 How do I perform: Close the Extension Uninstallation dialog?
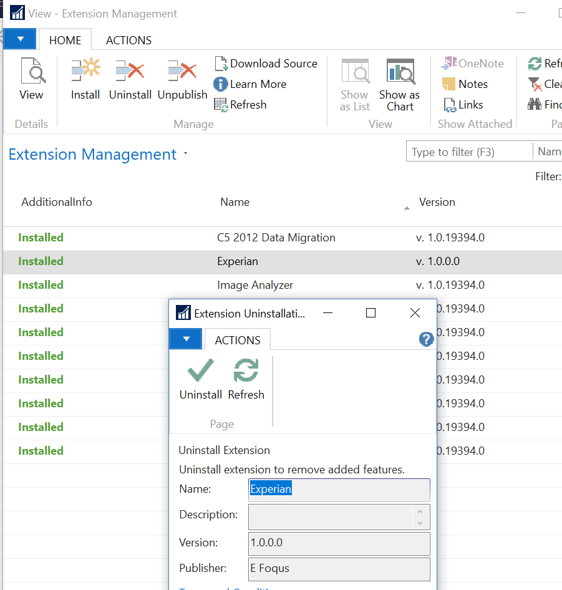(x=415, y=312)
